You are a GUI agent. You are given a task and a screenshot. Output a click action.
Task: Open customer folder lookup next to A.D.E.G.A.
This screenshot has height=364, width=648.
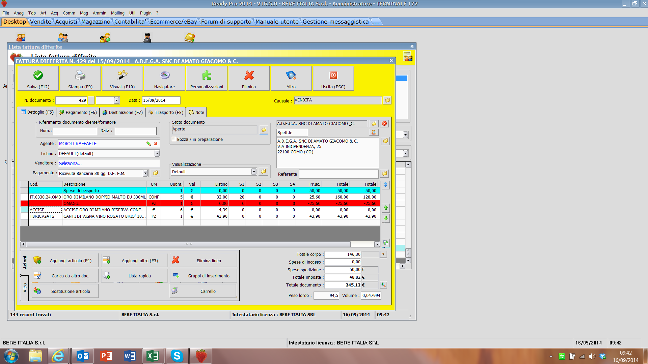tap(374, 123)
